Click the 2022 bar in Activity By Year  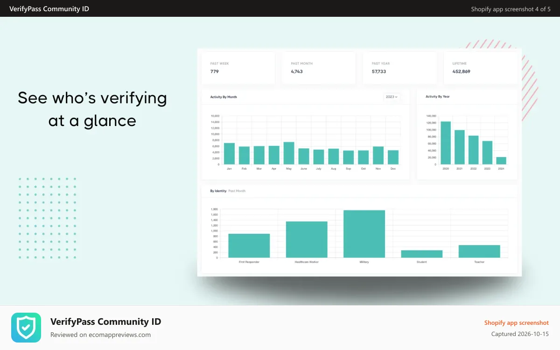473,150
